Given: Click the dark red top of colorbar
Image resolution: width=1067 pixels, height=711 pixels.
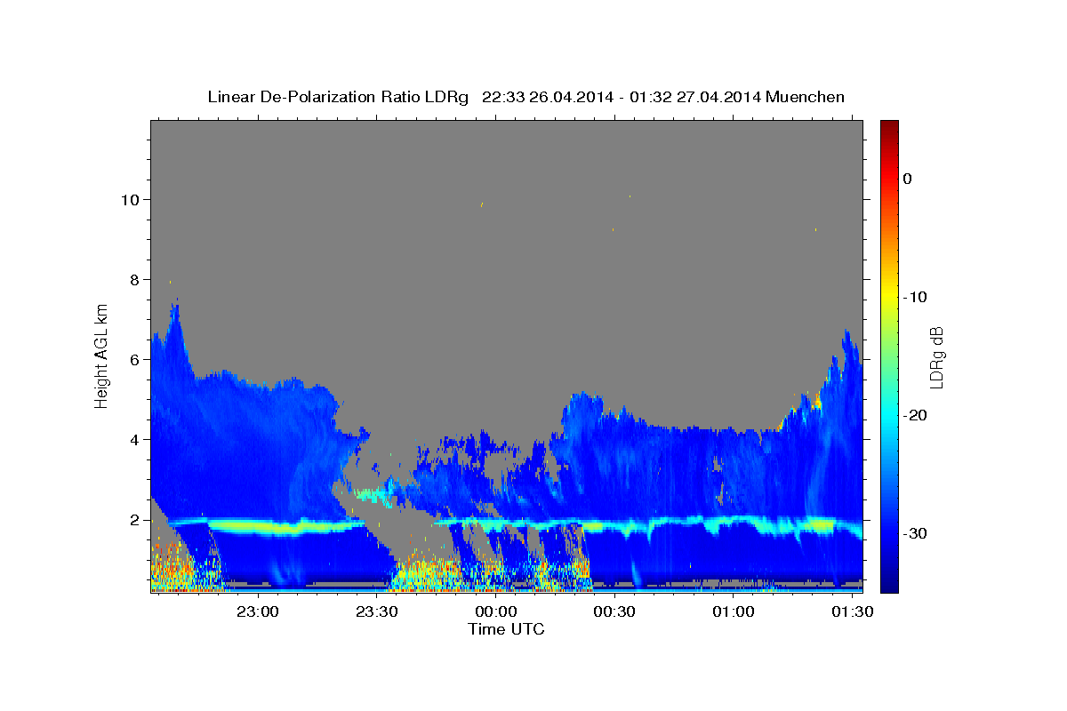Looking at the screenshot, I should pyautogui.click(x=888, y=127).
